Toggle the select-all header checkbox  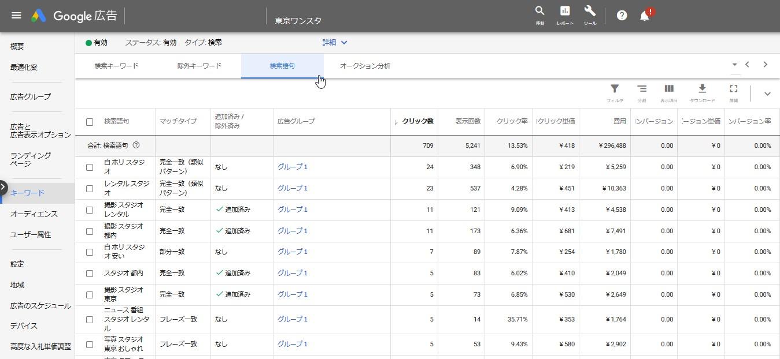[90, 122]
